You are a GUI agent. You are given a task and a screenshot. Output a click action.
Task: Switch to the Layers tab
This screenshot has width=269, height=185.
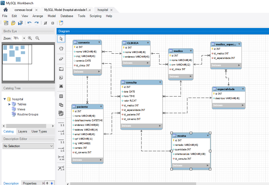[23, 131]
